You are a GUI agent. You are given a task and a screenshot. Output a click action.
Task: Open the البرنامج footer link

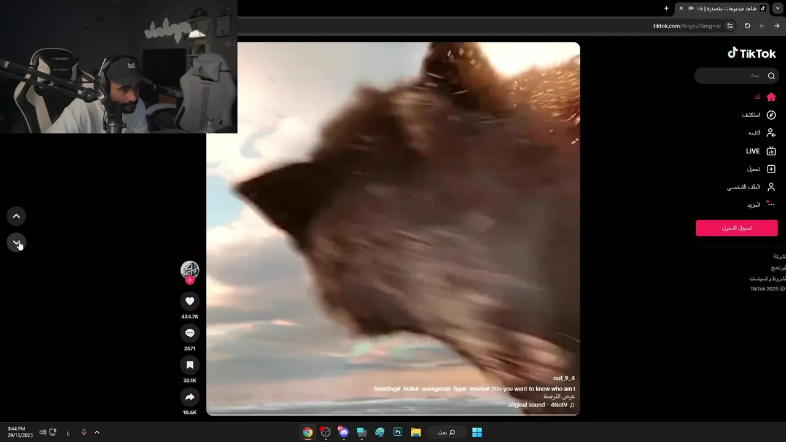click(x=778, y=268)
